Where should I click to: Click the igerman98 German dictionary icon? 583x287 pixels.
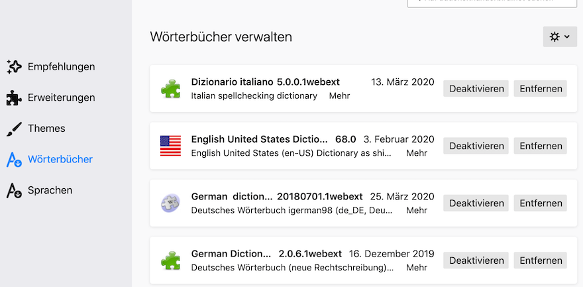point(170,203)
